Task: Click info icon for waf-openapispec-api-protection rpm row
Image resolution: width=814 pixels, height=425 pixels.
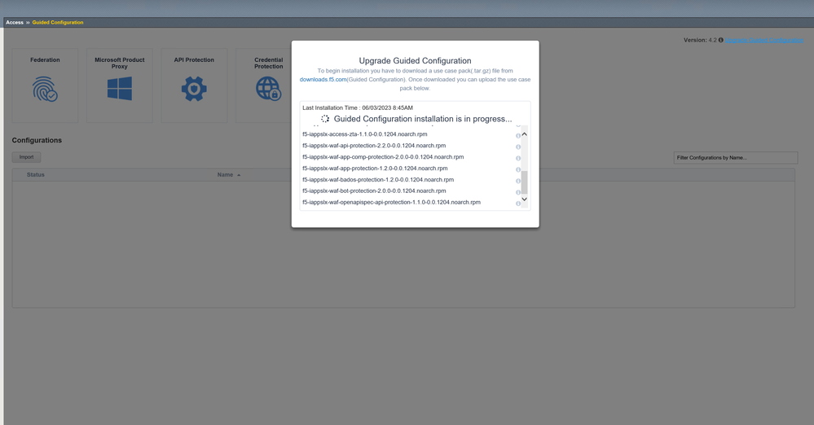Action: tap(518, 204)
